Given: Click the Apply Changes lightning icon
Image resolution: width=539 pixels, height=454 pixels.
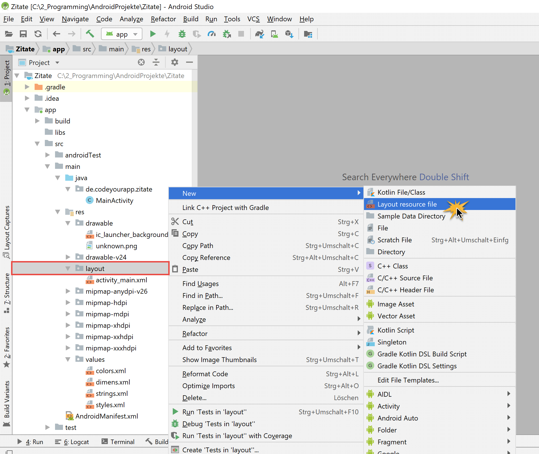Looking at the screenshot, I should pos(167,34).
